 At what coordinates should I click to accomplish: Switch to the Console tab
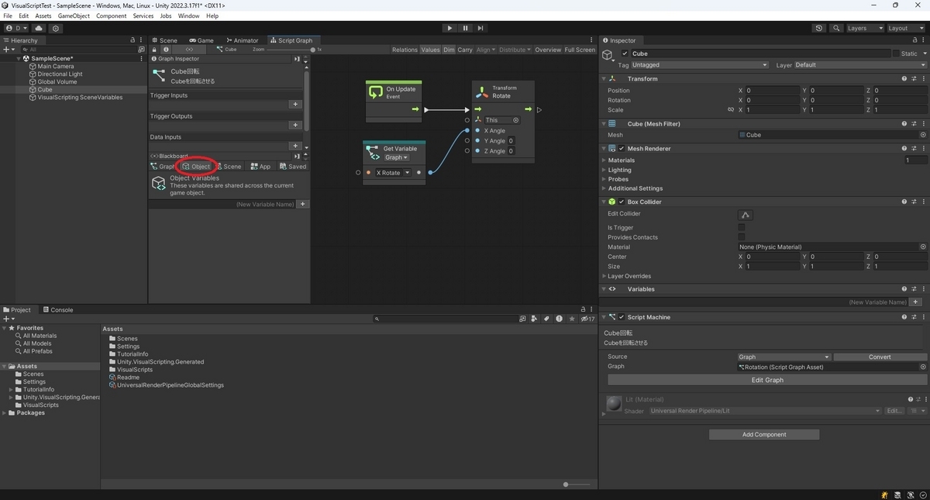tap(58, 309)
